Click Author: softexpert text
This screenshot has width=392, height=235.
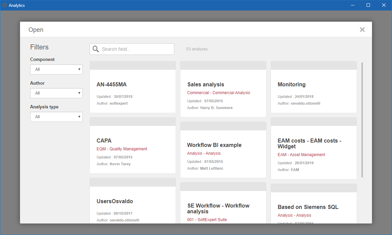point(112,103)
